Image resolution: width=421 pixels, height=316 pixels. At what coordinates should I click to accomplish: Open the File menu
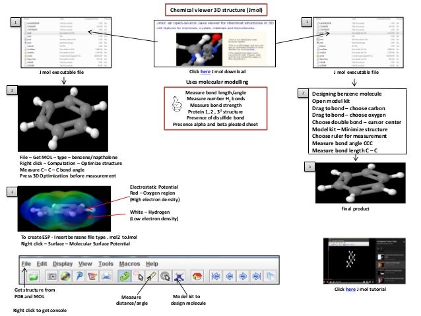(26, 264)
